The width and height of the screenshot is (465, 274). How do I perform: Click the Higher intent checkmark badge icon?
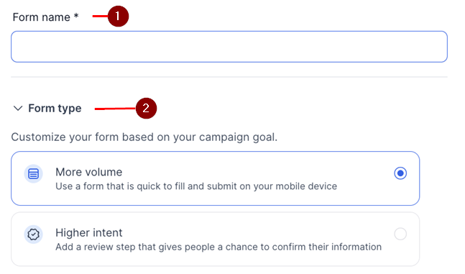(x=33, y=234)
